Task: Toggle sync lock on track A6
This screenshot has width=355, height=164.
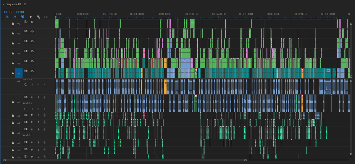Action: pyautogui.click(x=26, y=142)
